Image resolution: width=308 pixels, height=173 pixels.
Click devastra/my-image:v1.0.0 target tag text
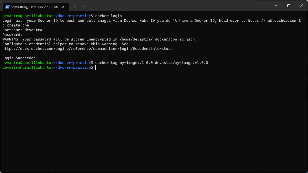[181, 63]
